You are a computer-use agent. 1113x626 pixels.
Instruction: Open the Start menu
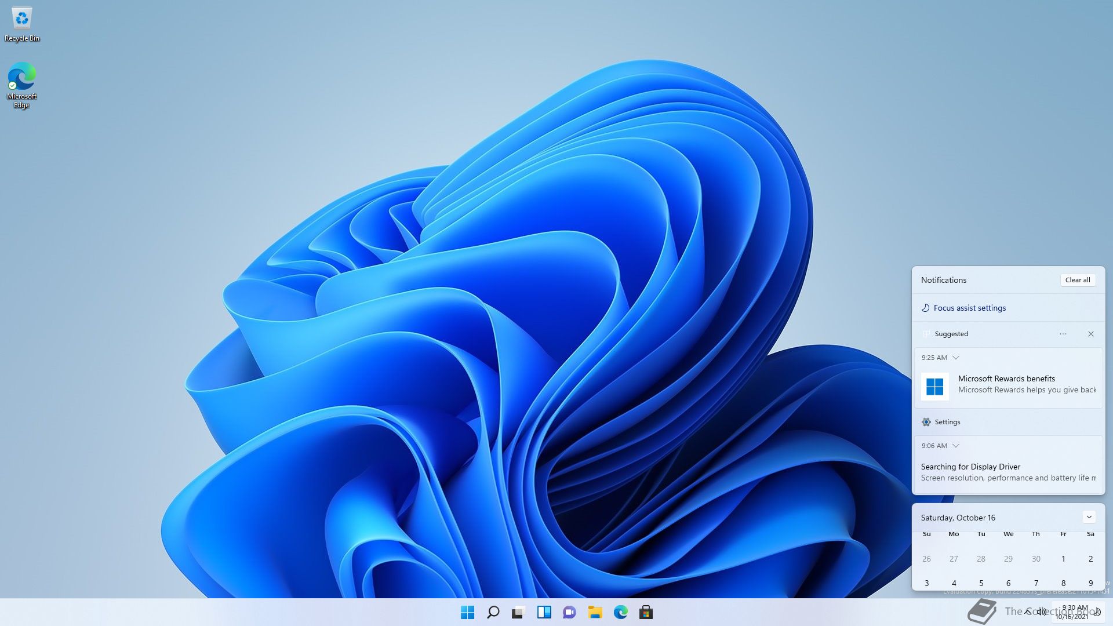467,612
